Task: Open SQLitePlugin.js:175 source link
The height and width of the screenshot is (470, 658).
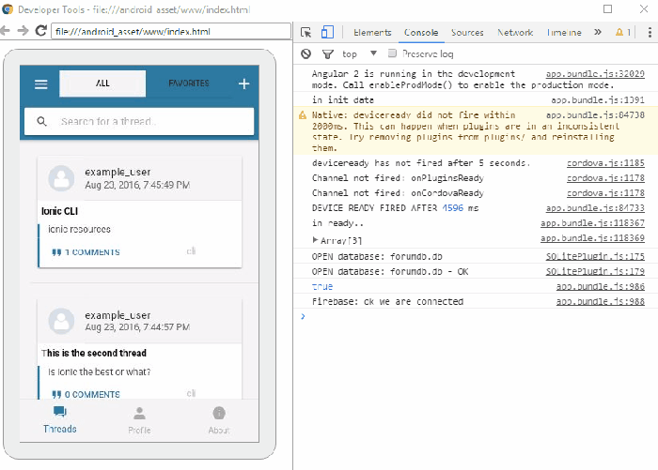Action: [x=595, y=256]
